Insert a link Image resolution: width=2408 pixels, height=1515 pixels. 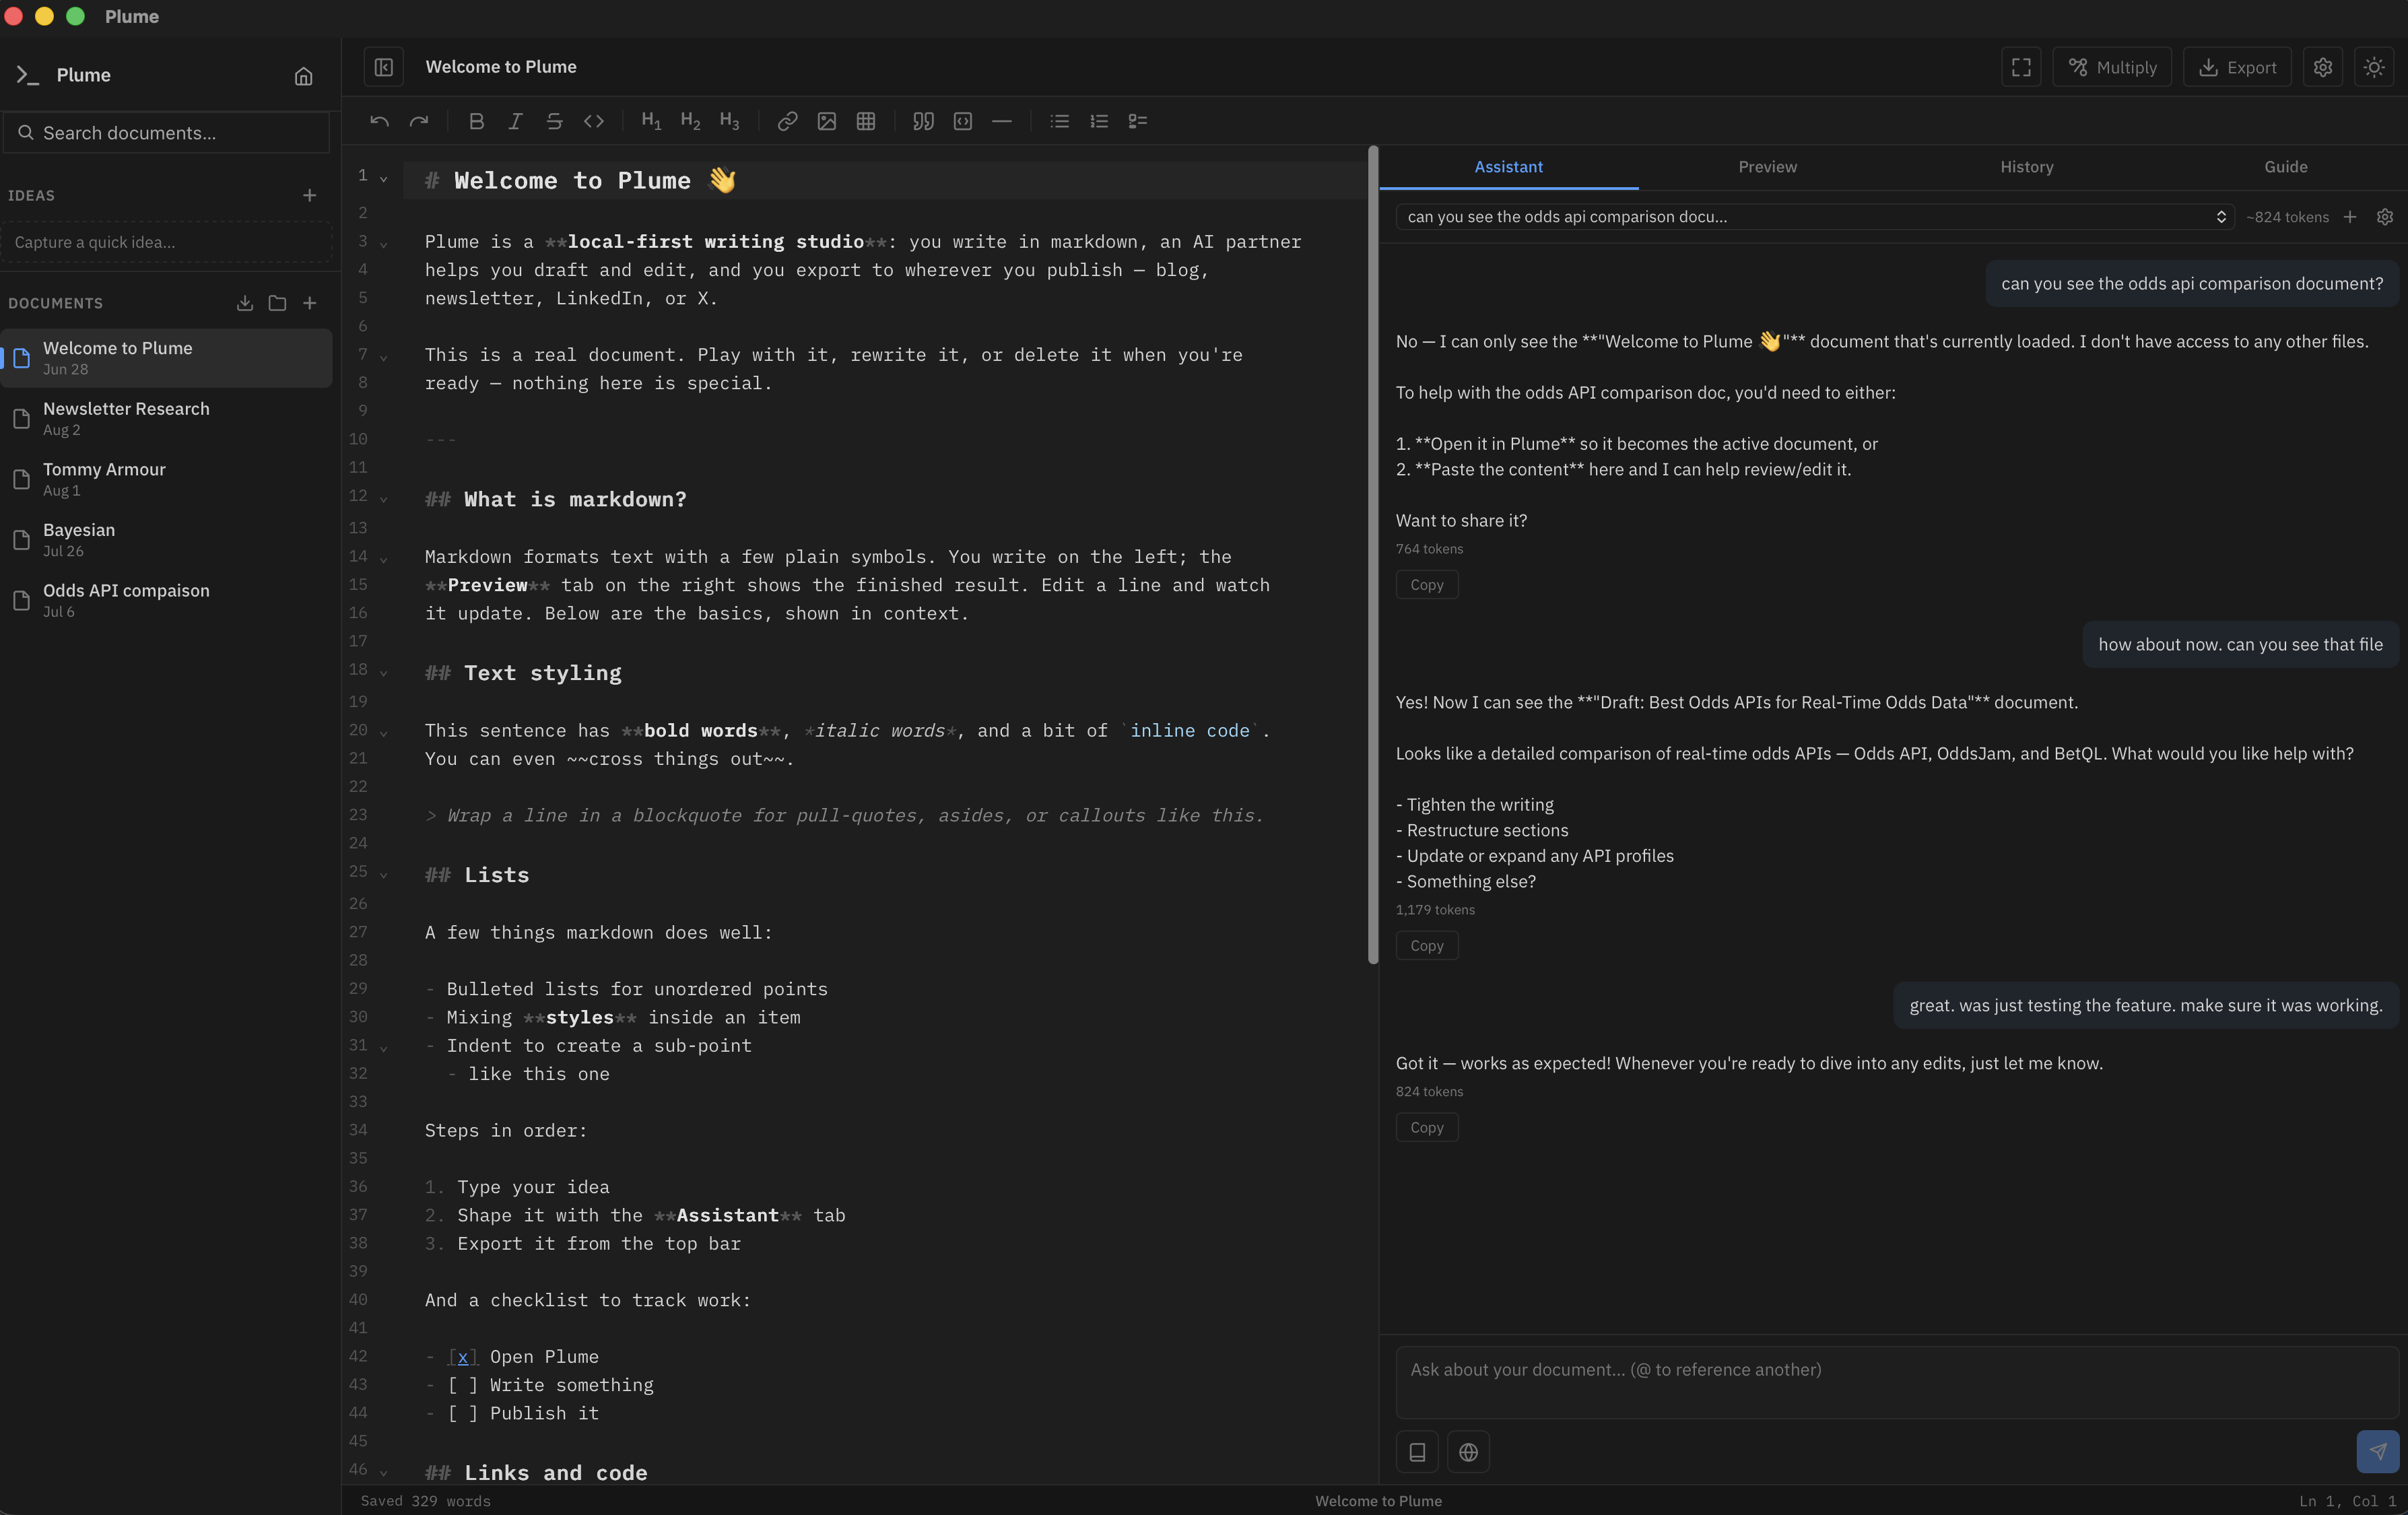(x=787, y=121)
